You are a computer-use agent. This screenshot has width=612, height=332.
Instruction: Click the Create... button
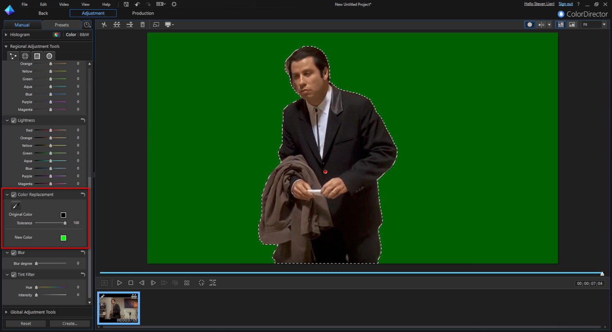coord(70,324)
